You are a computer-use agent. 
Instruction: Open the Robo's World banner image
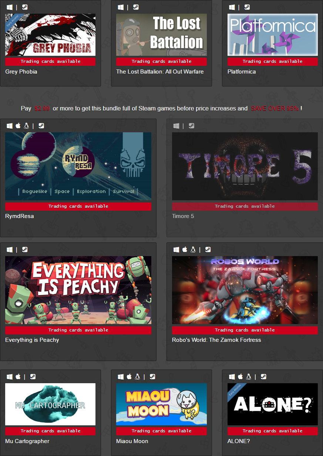tap(245, 290)
